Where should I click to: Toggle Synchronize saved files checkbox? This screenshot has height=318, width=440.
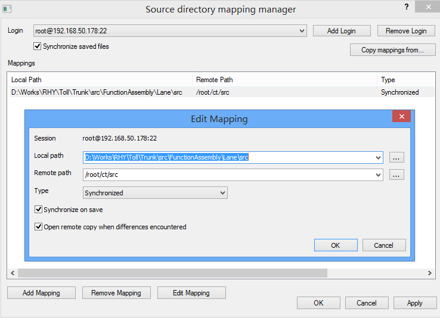38,46
